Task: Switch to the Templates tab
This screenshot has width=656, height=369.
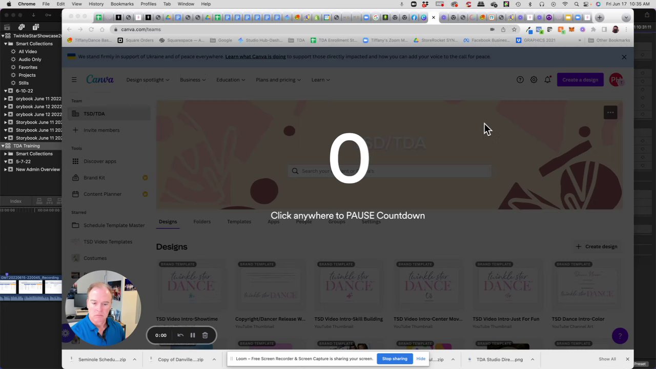Action: coord(239,222)
